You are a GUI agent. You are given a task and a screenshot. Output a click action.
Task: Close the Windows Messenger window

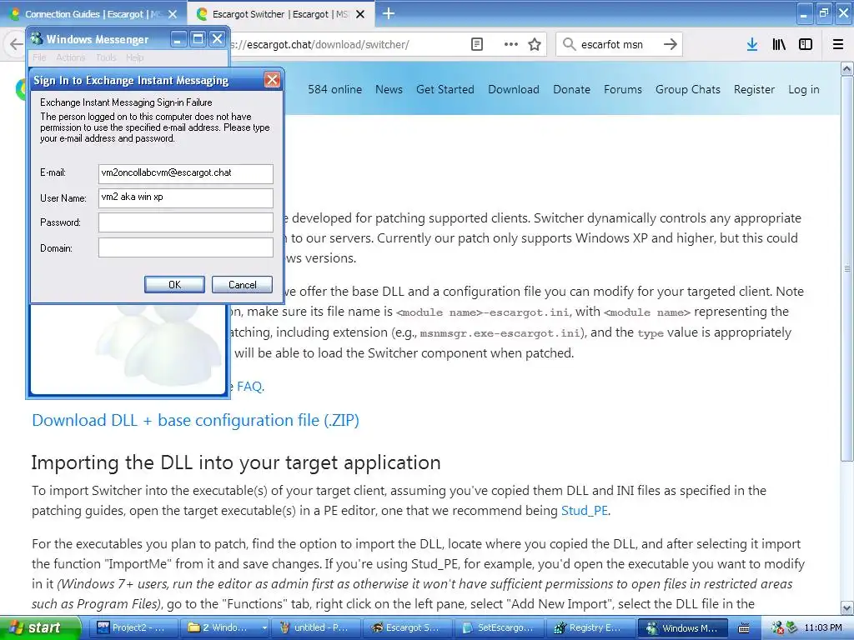(x=217, y=39)
